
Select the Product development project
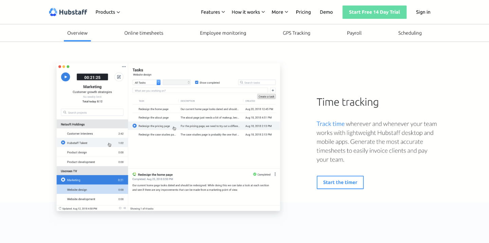tap(92, 162)
